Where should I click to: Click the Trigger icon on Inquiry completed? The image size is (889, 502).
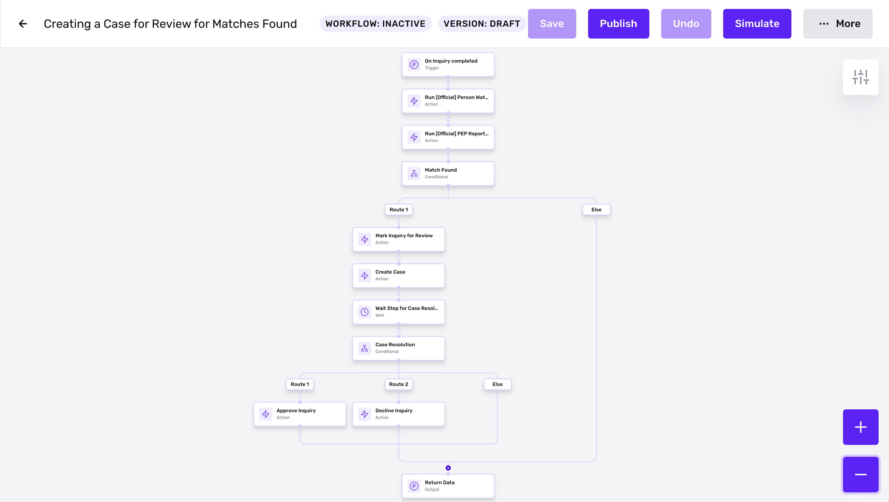tap(414, 64)
